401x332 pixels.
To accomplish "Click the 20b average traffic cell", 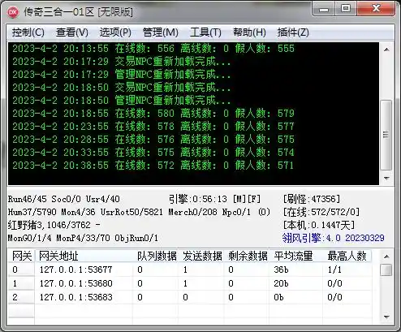I will coord(281,283).
